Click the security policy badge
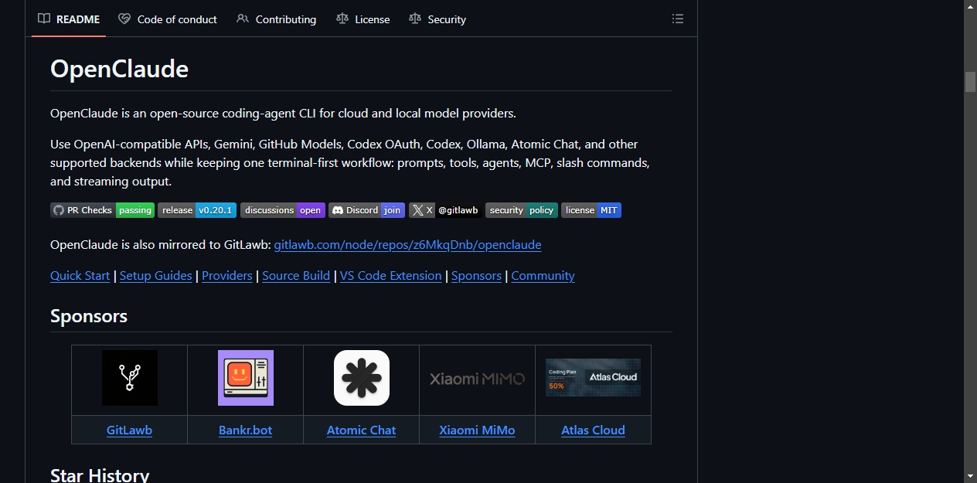 click(522, 210)
